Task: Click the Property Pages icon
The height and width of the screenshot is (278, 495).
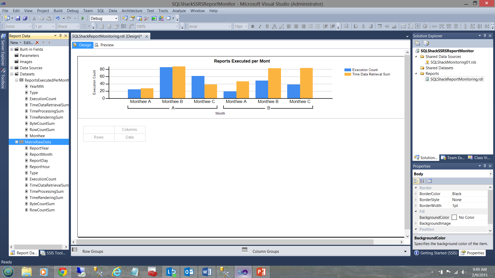Action: point(430,181)
